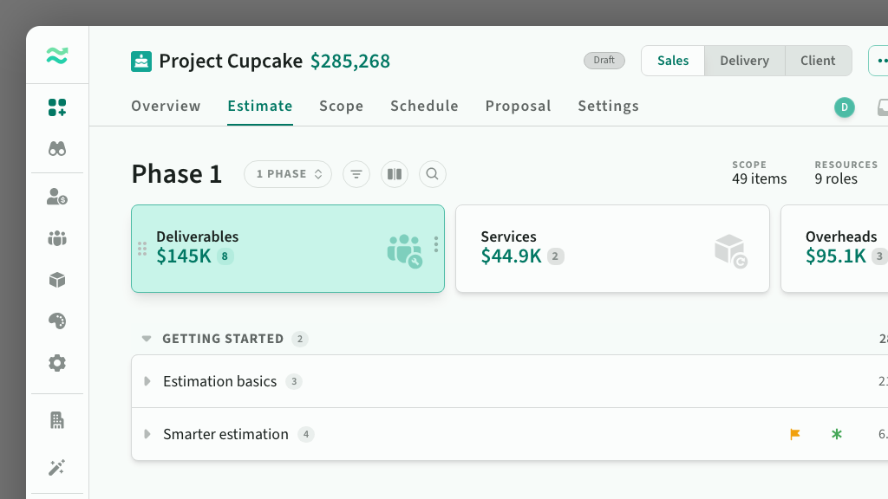
Task: Click the search magnifier button beside Phase 1
Action: (432, 174)
